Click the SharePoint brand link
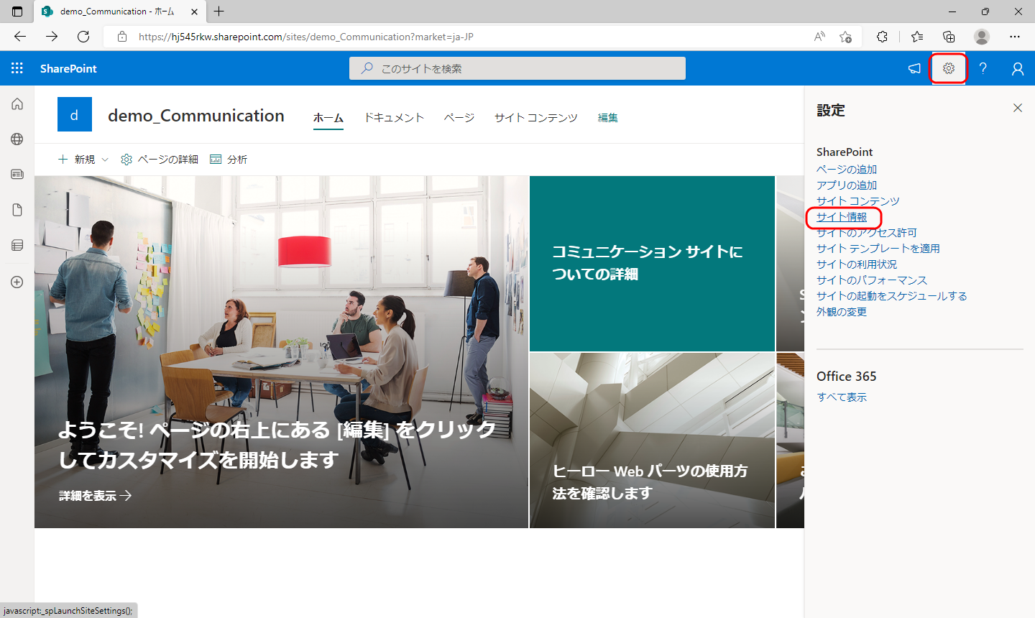The image size is (1035, 618). click(68, 68)
